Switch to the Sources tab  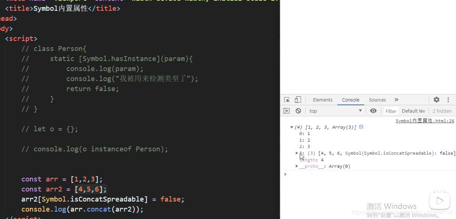pos(377,100)
